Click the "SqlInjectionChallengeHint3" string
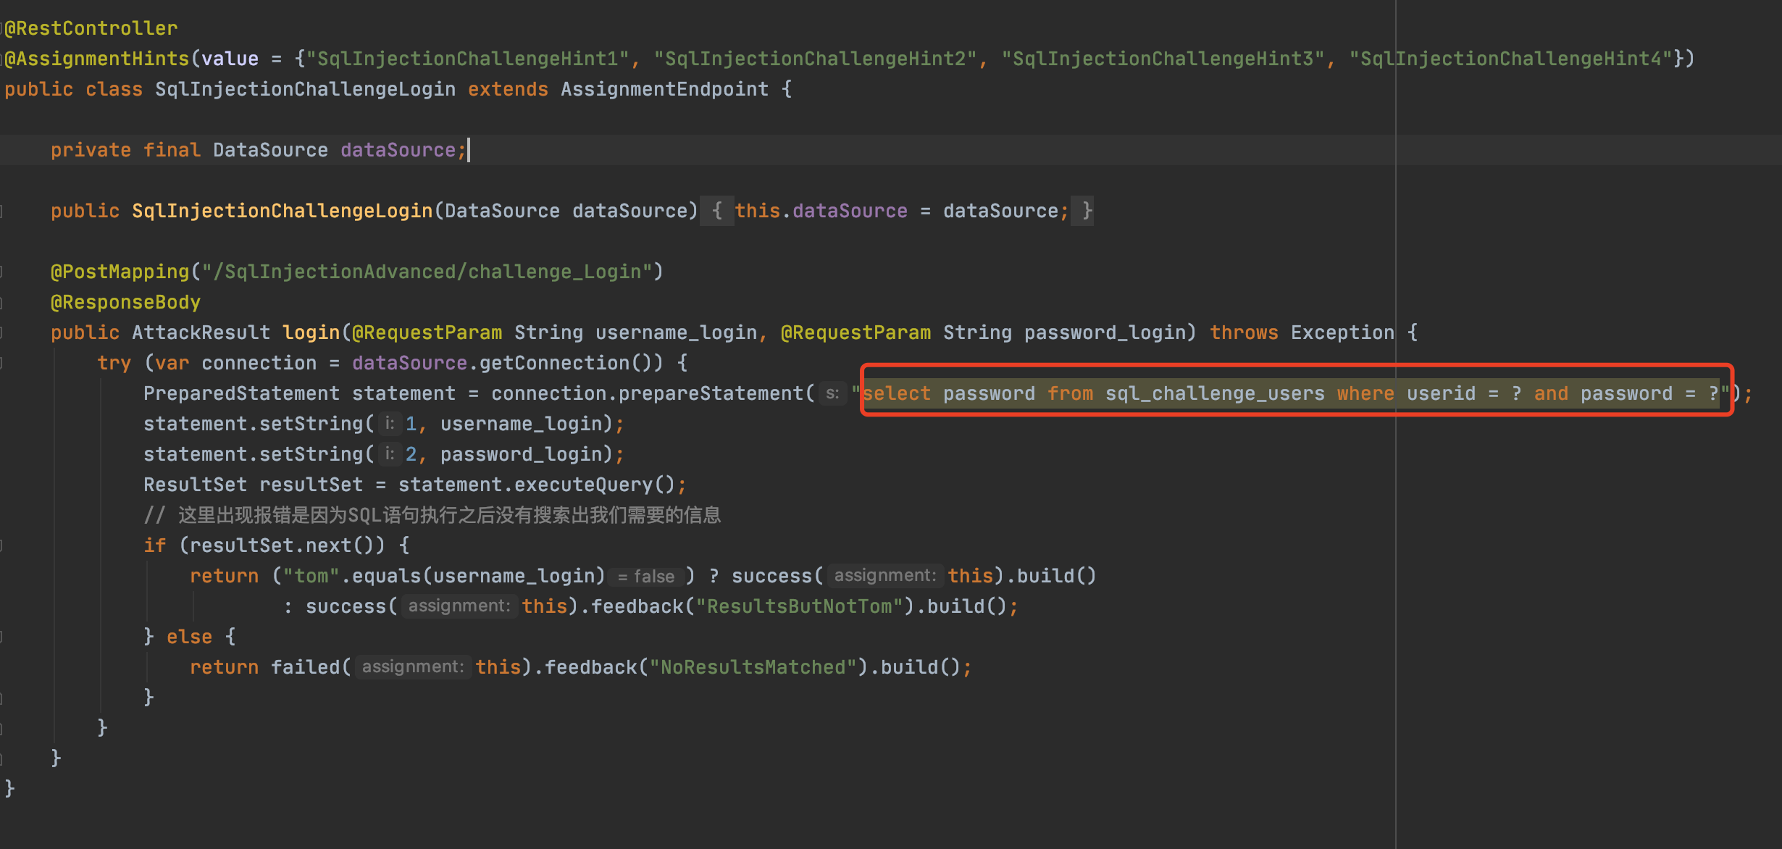The image size is (1782, 849). point(1163,59)
